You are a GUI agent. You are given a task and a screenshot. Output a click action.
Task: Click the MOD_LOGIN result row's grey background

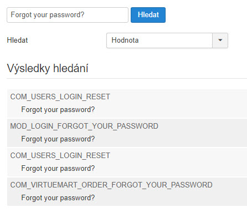pos(184,138)
